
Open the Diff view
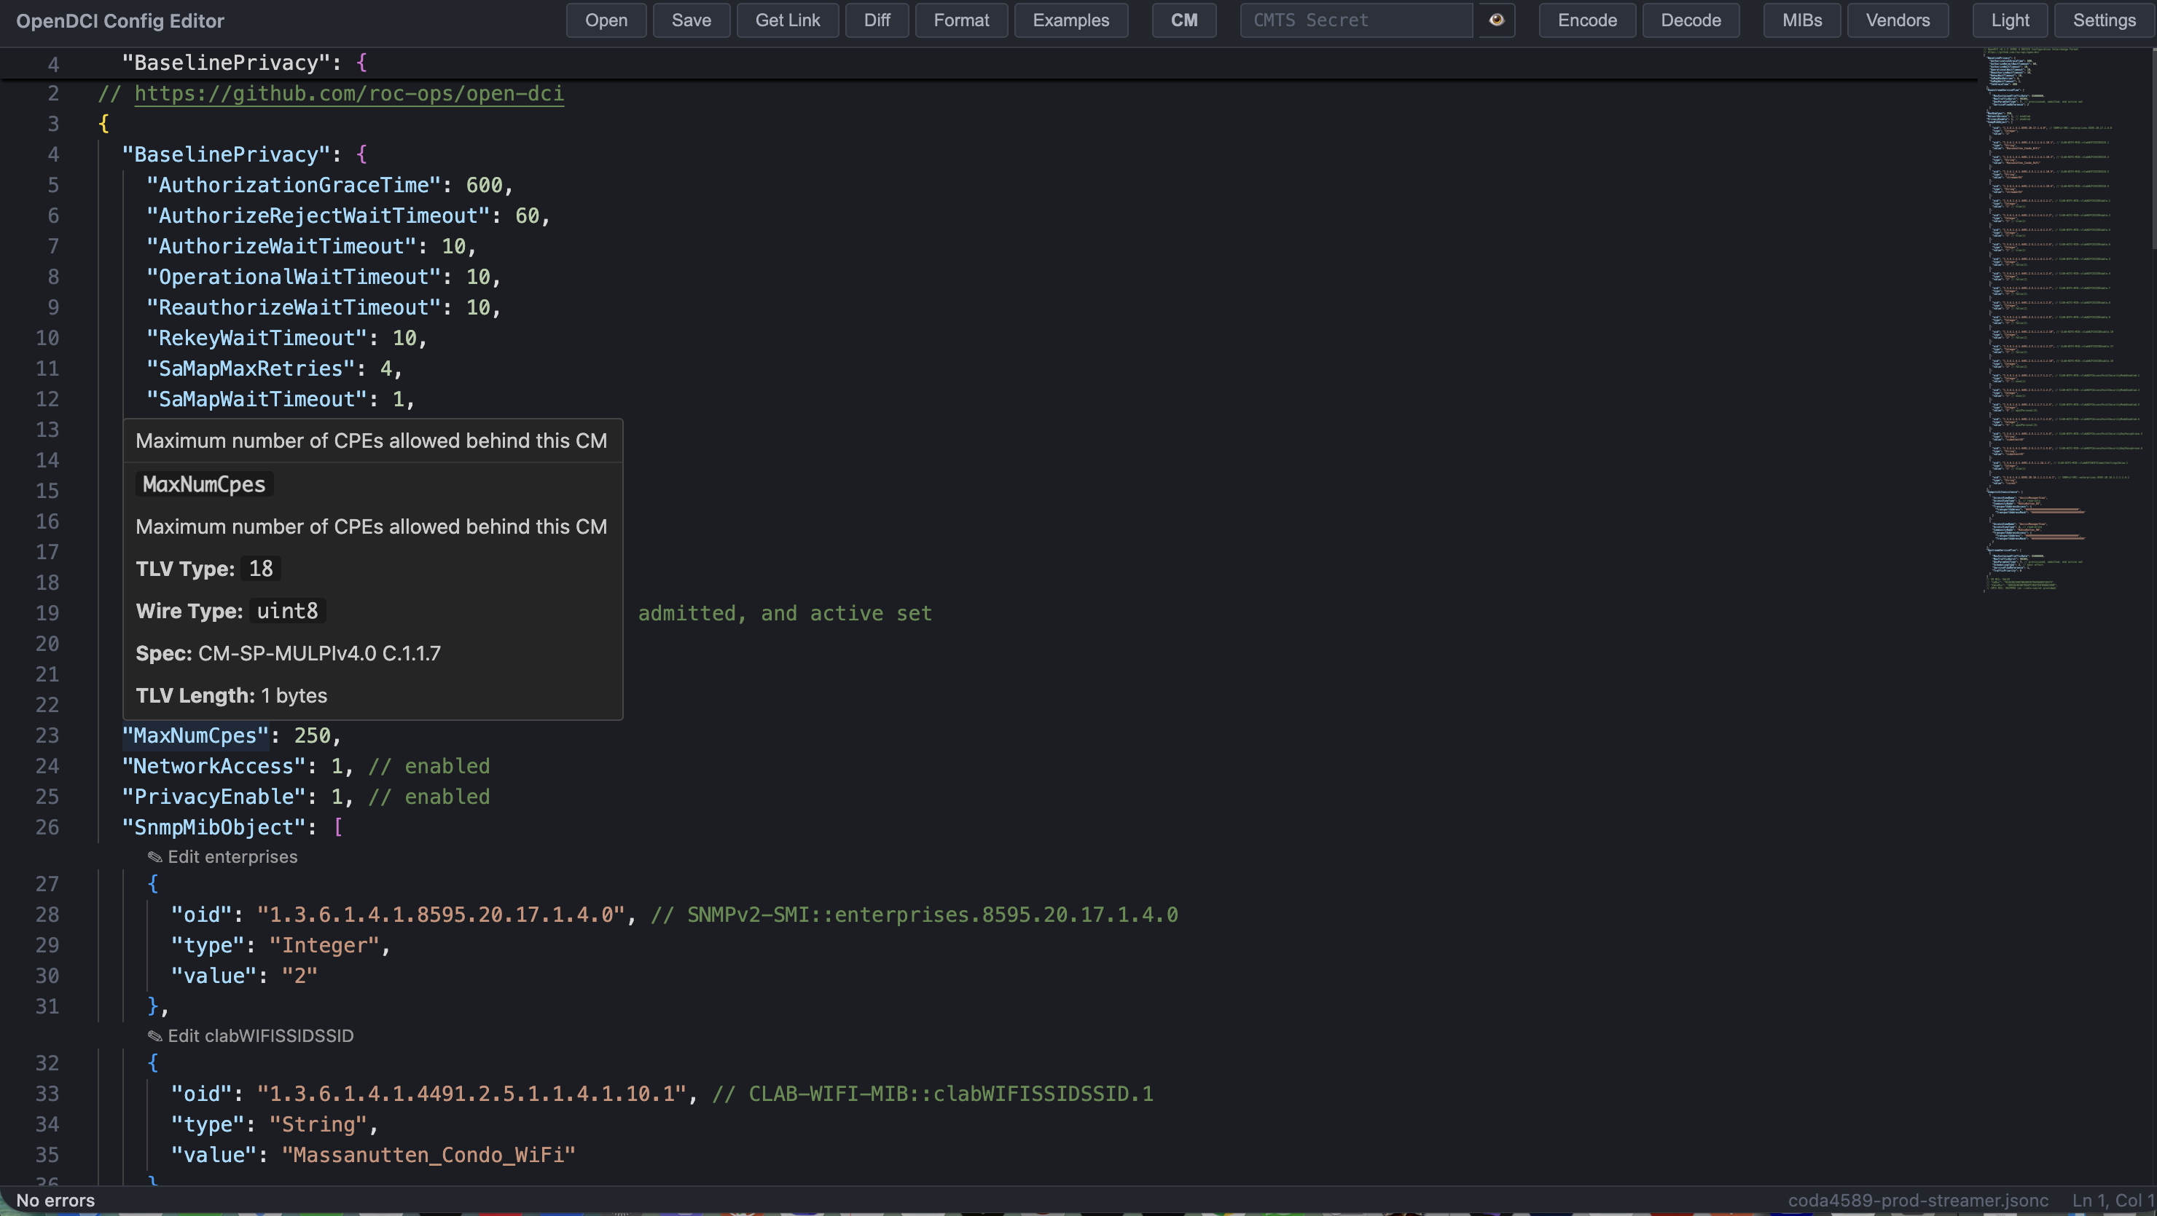[x=876, y=20]
